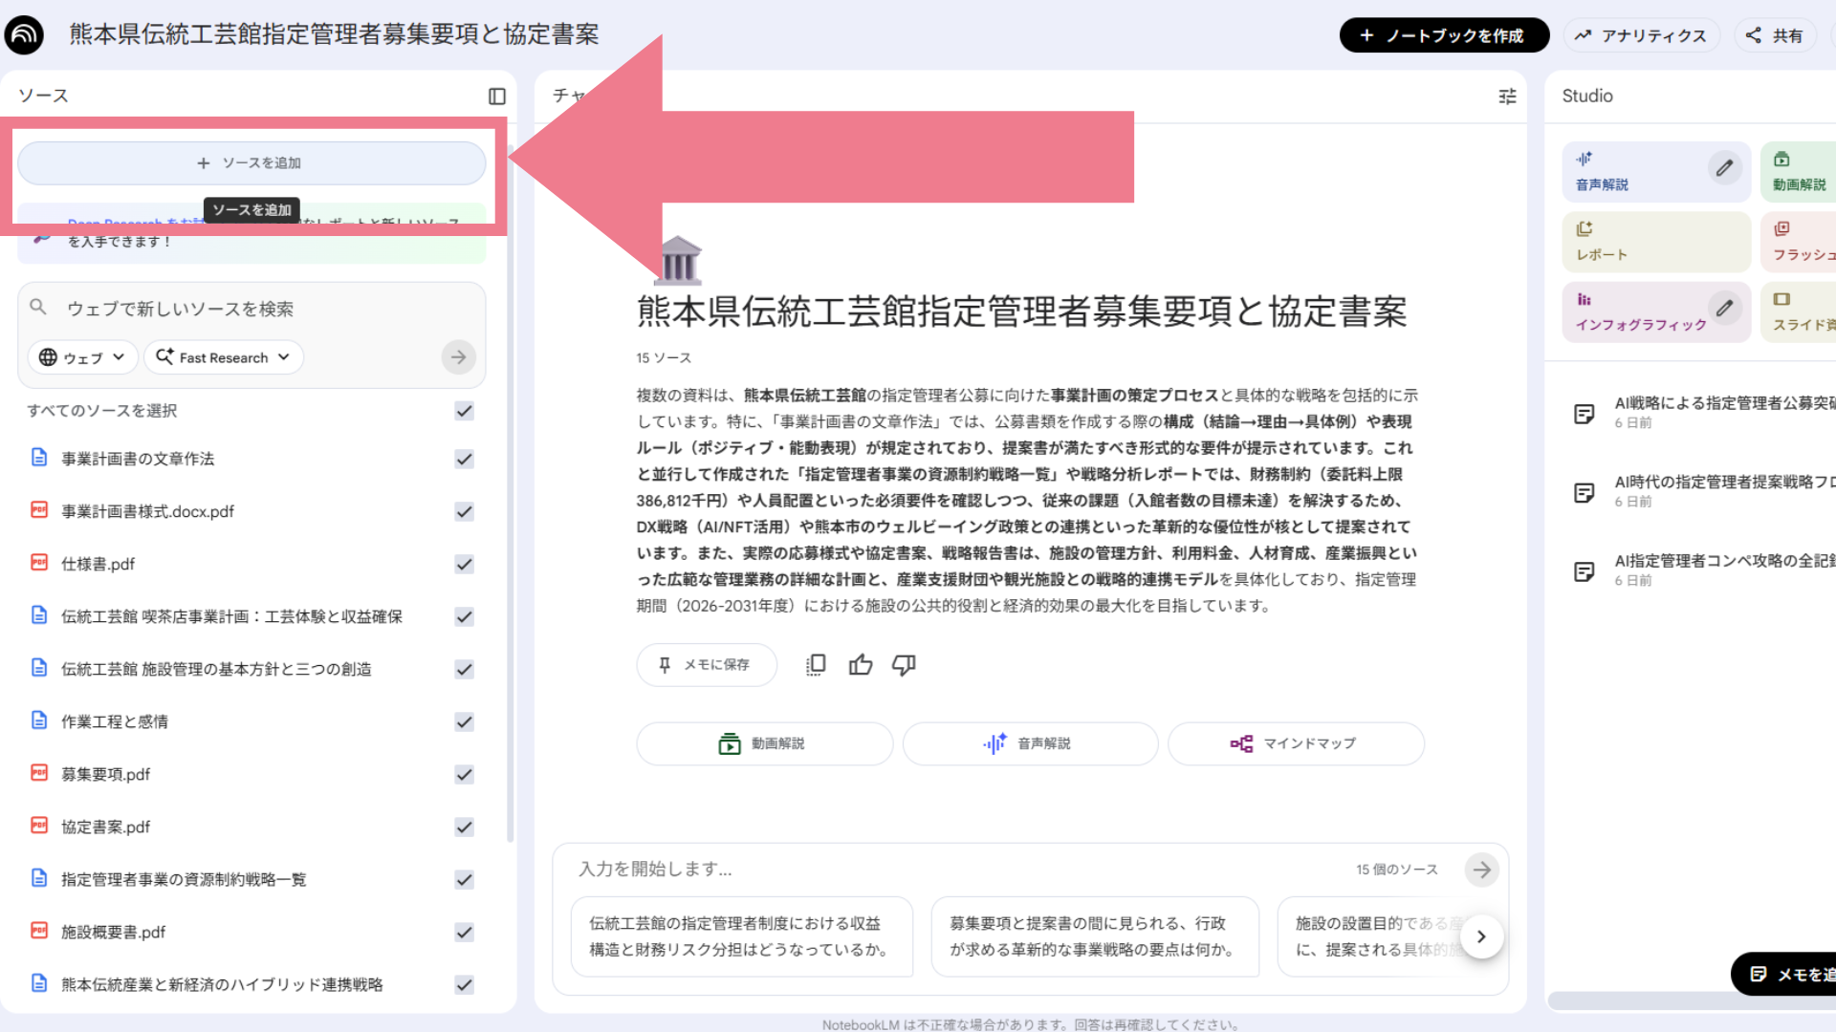Expand the Fast Research dropdown

(x=224, y=357)
